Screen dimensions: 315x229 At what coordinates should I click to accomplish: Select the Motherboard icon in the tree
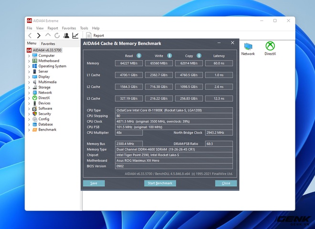(35, 61)
